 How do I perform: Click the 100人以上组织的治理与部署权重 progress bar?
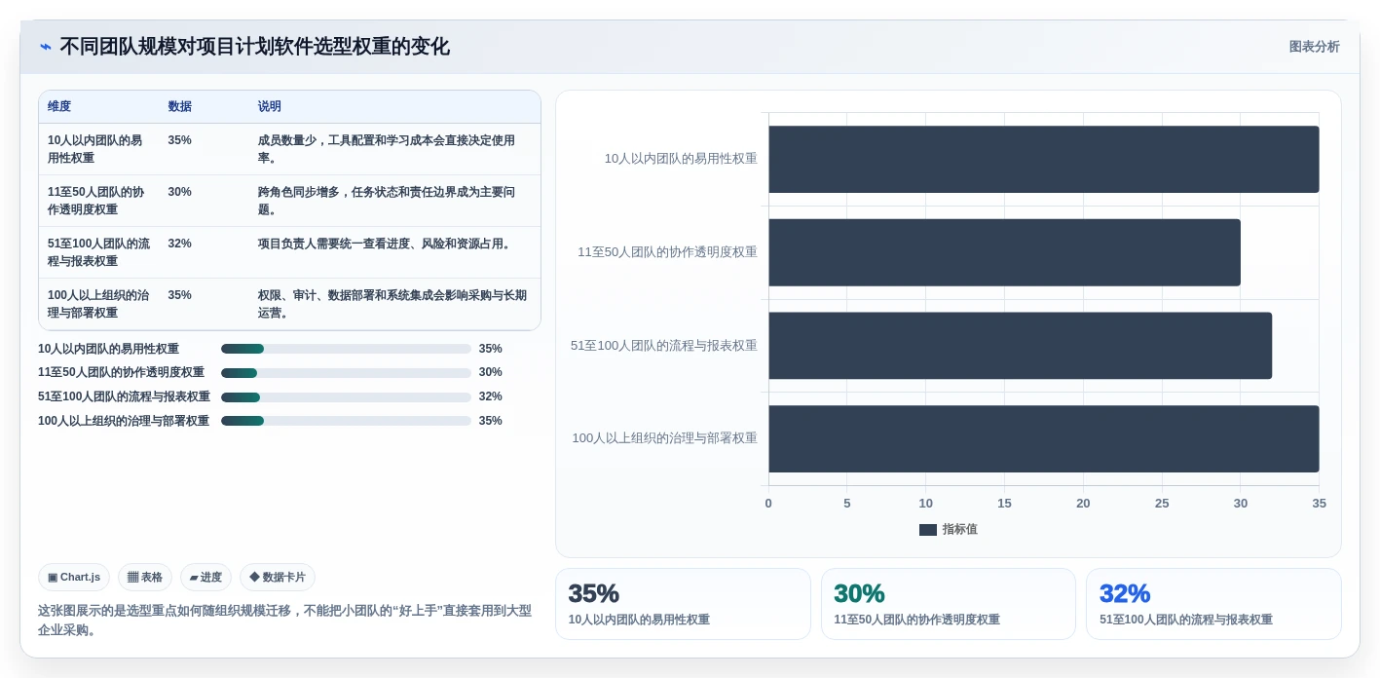346,421
